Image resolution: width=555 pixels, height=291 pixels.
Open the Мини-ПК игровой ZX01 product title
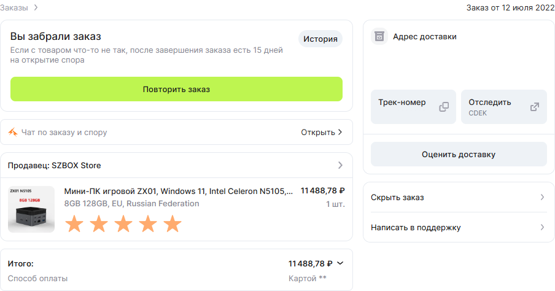click(x=179, y=191)
